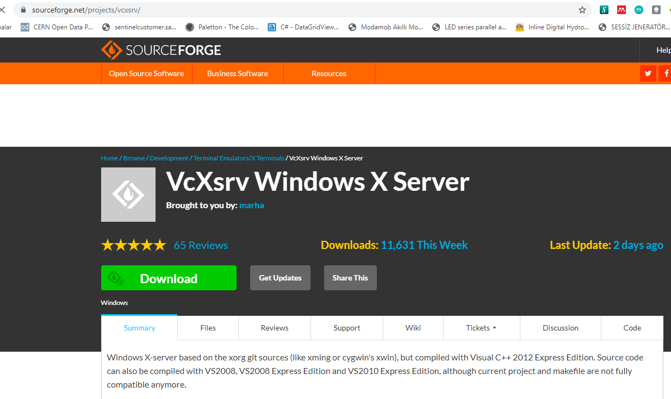The width and height of the screenshot is (671, 399).
Task: Click the VcXsrv Windows X Server title
Action: (318, 182)
